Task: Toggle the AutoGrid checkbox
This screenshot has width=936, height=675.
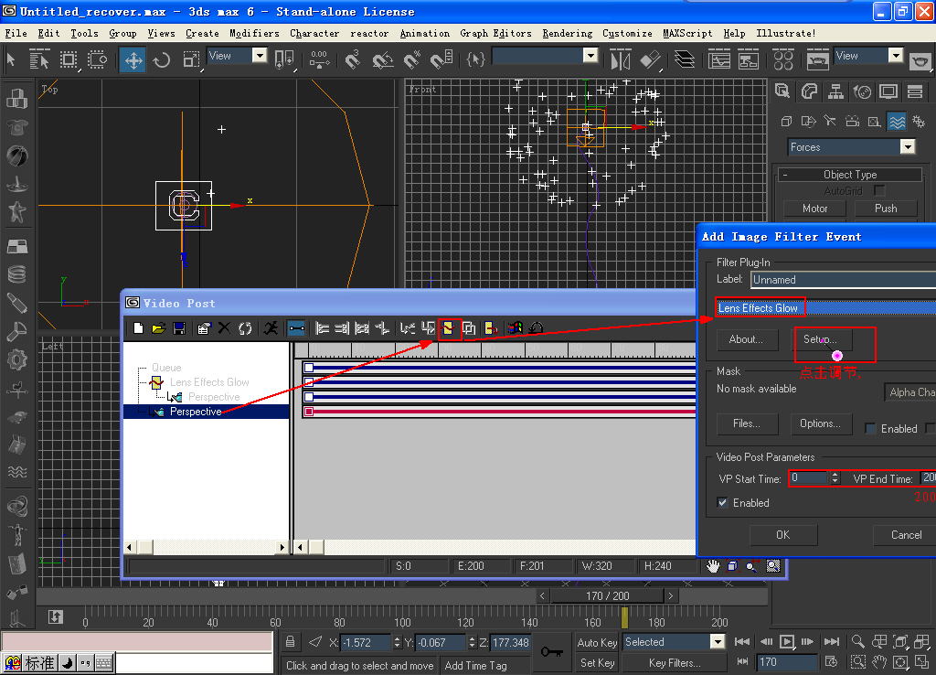Action: click(878, 190)
